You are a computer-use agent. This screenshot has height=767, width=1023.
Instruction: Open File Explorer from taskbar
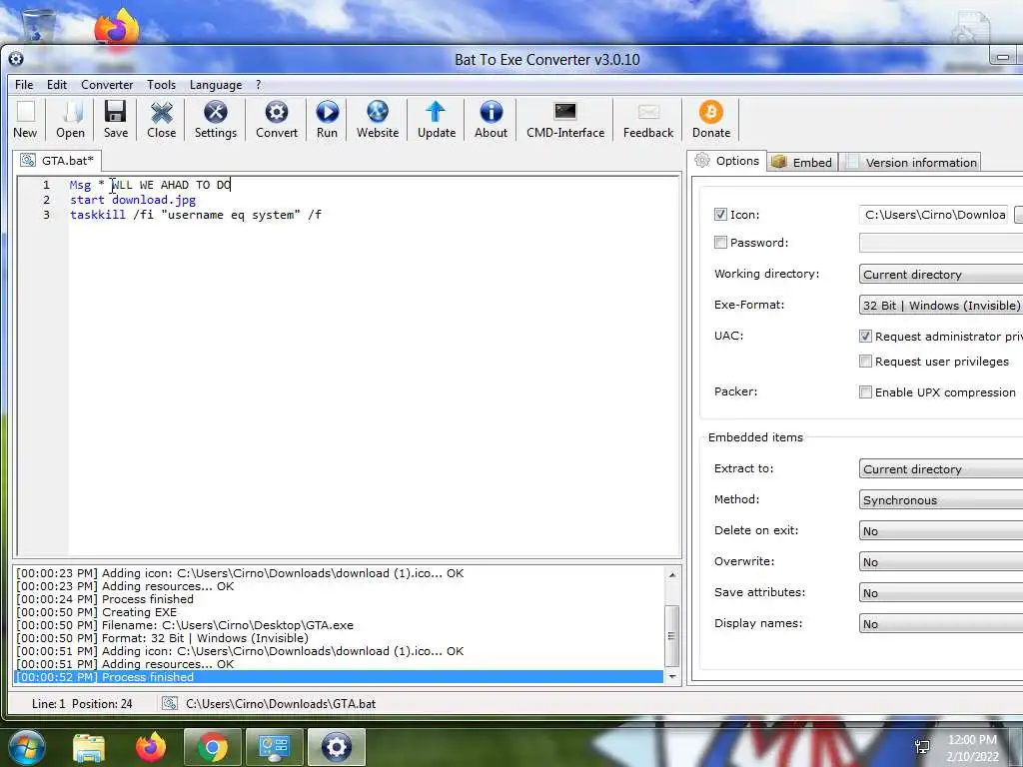[x=89, y=748]
